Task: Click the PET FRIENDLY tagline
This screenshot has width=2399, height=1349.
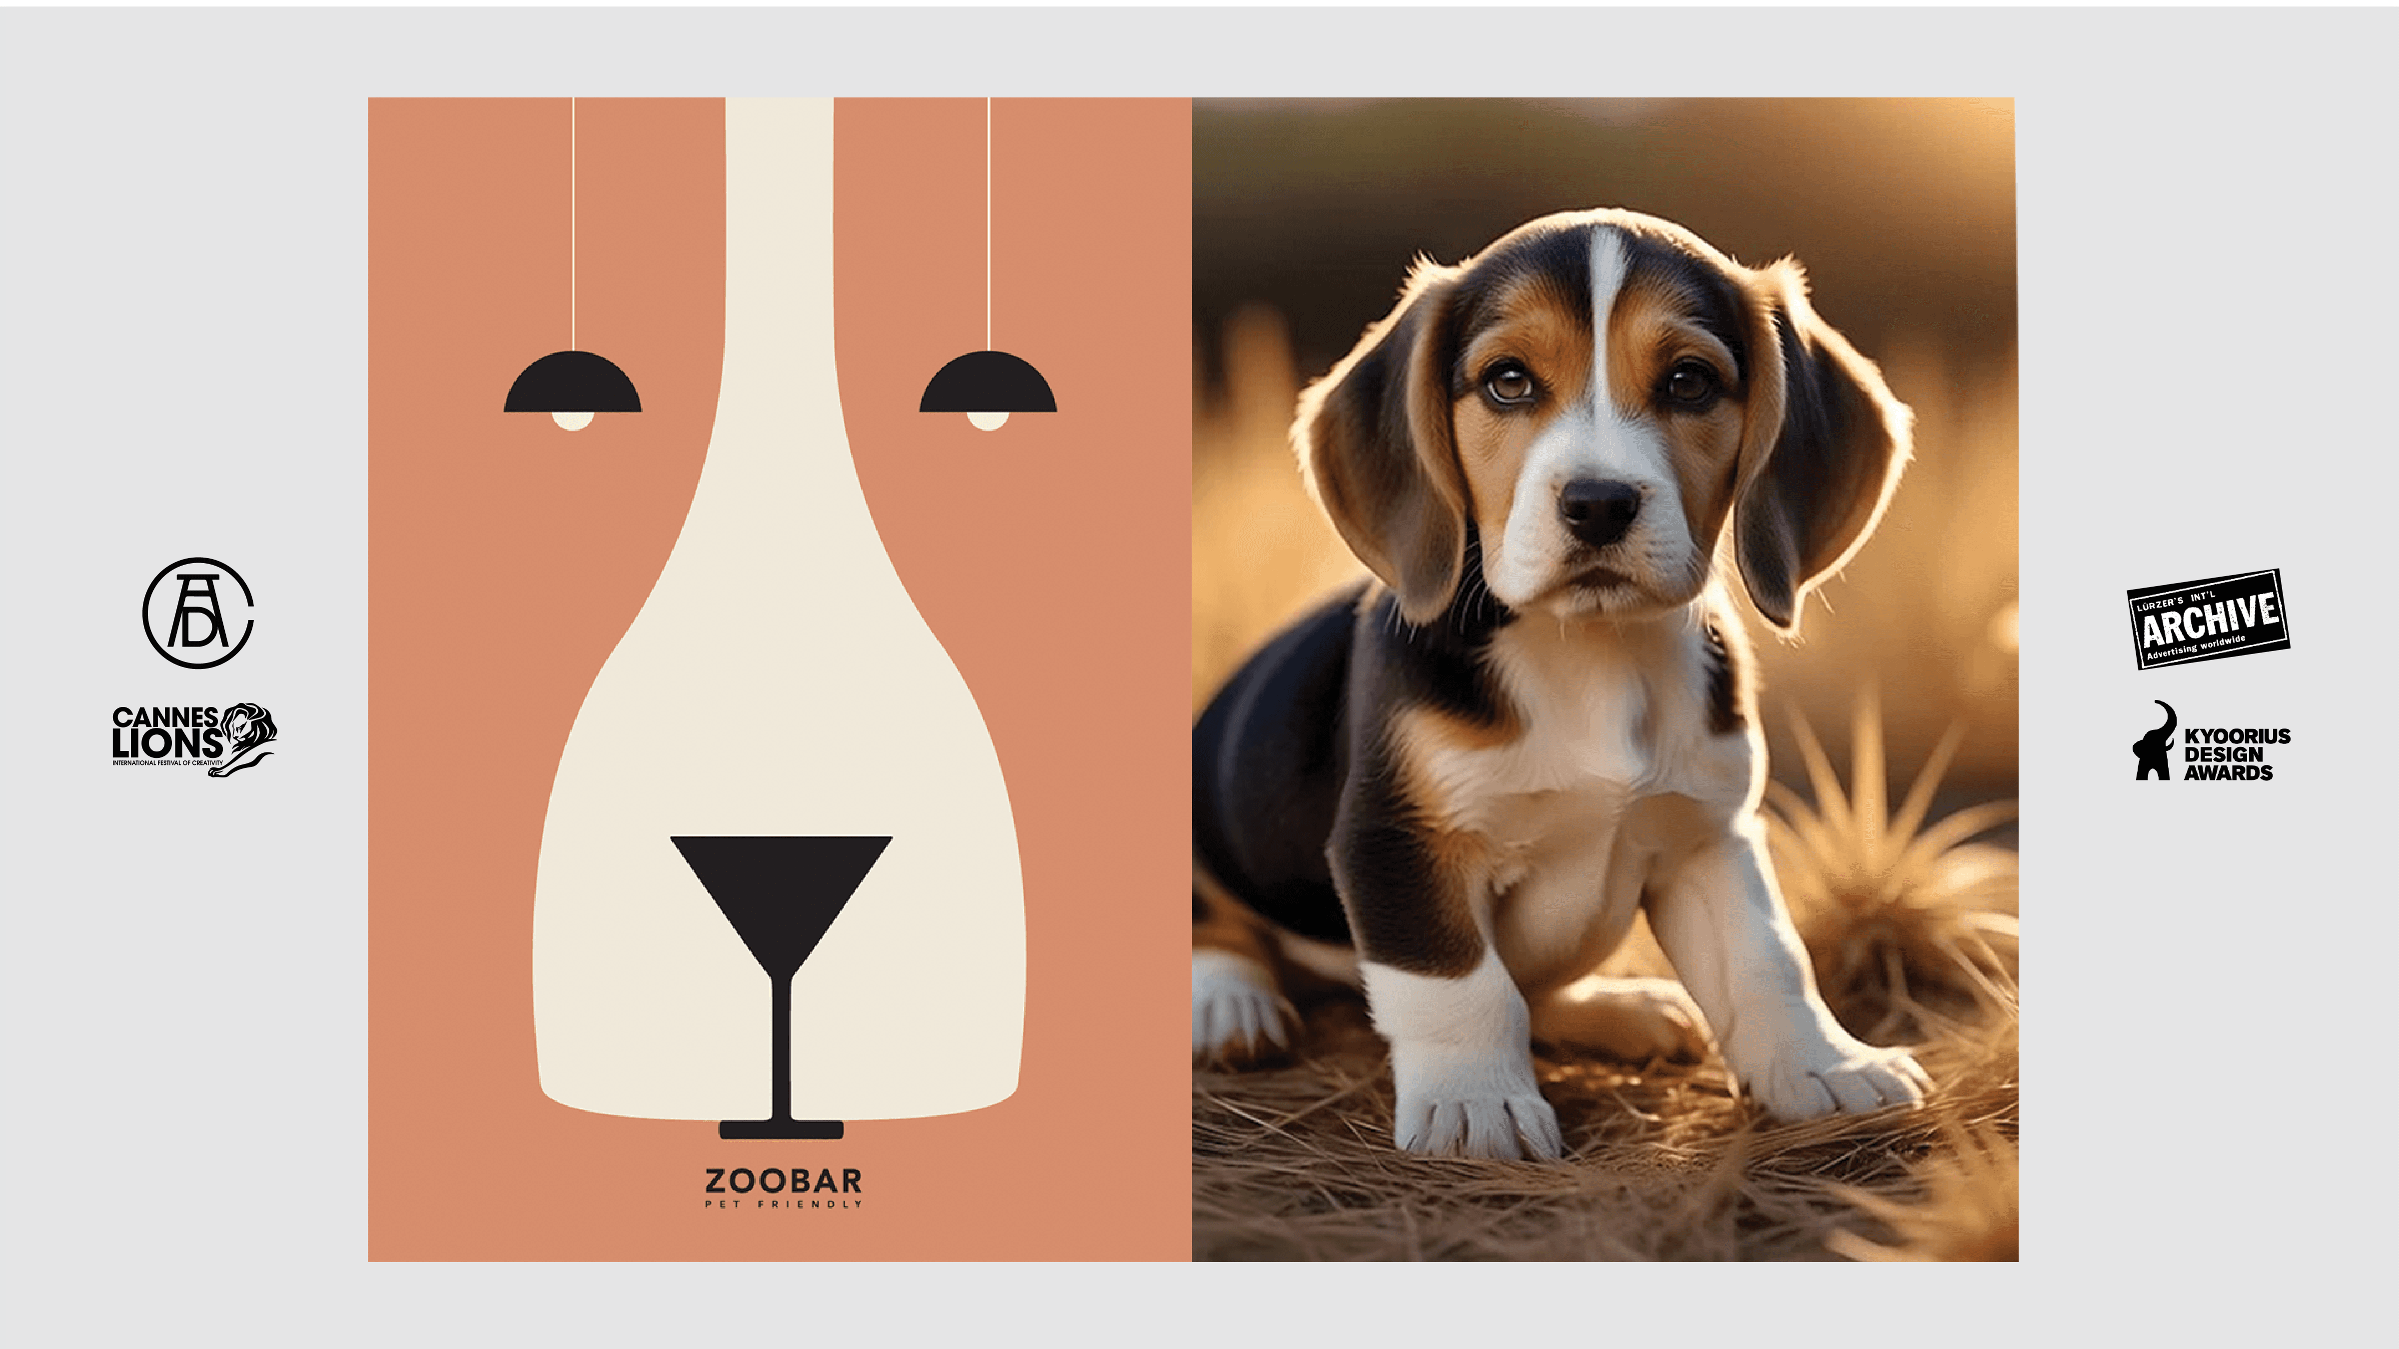Action: (783, 1205)
